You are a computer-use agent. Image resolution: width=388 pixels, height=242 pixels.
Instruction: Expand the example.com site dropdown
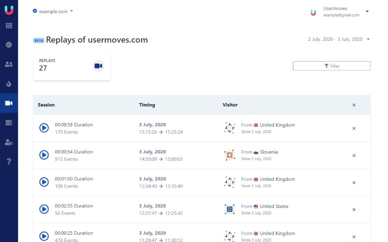click(x=53, y=11)
